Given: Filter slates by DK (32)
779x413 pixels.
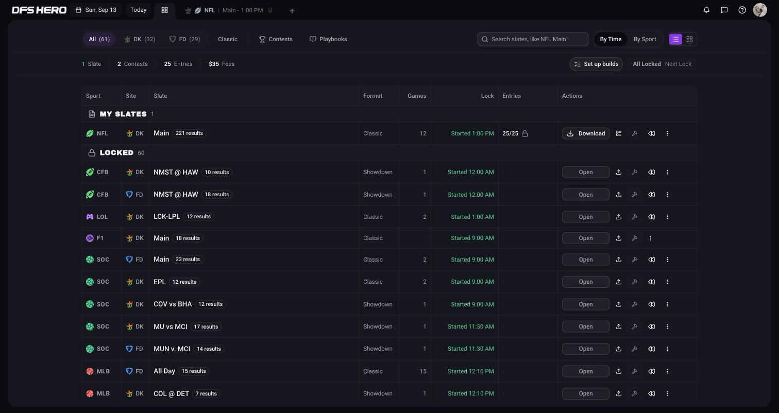Looking at the screenshot, I should click(x=140, y=39).
